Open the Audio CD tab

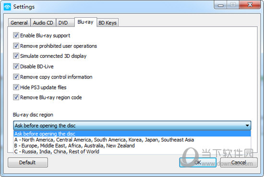click(x=43, y=22)
